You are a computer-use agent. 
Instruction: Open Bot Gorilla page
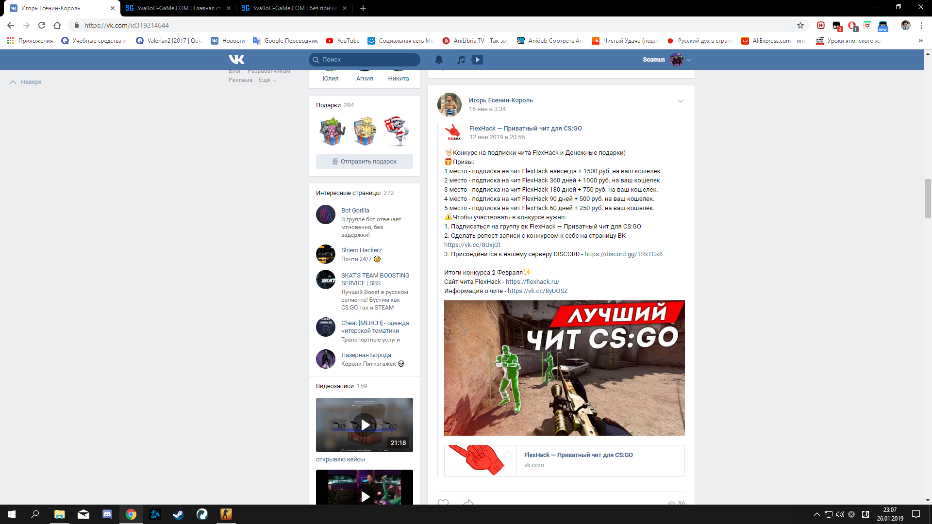coord(355,211)
